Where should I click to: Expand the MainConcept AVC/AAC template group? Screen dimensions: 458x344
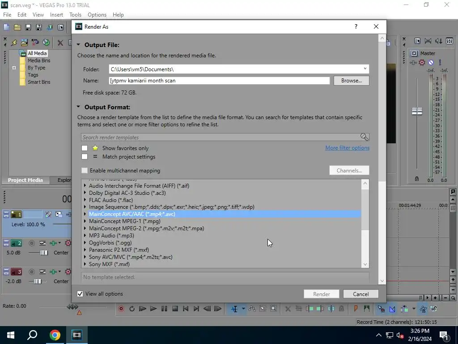tap(85, 214)
